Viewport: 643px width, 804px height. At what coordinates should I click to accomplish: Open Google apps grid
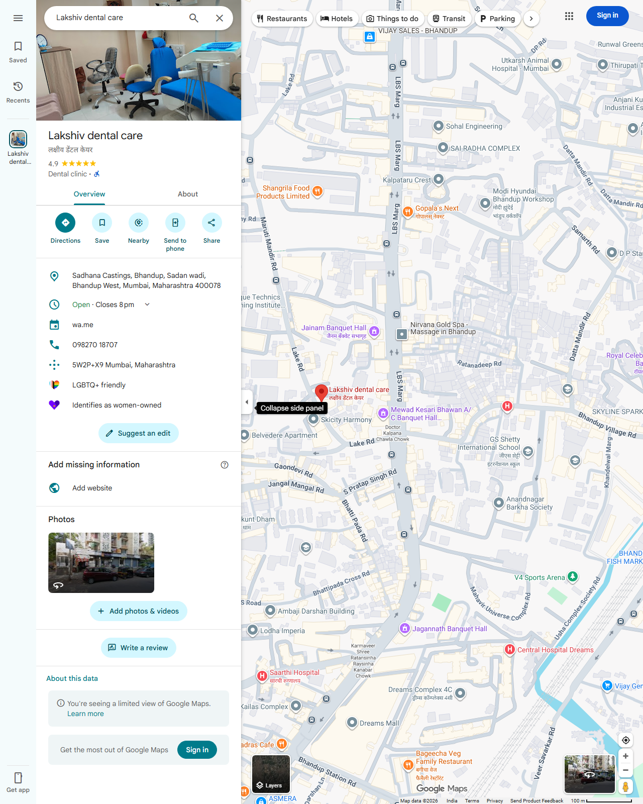569,16
